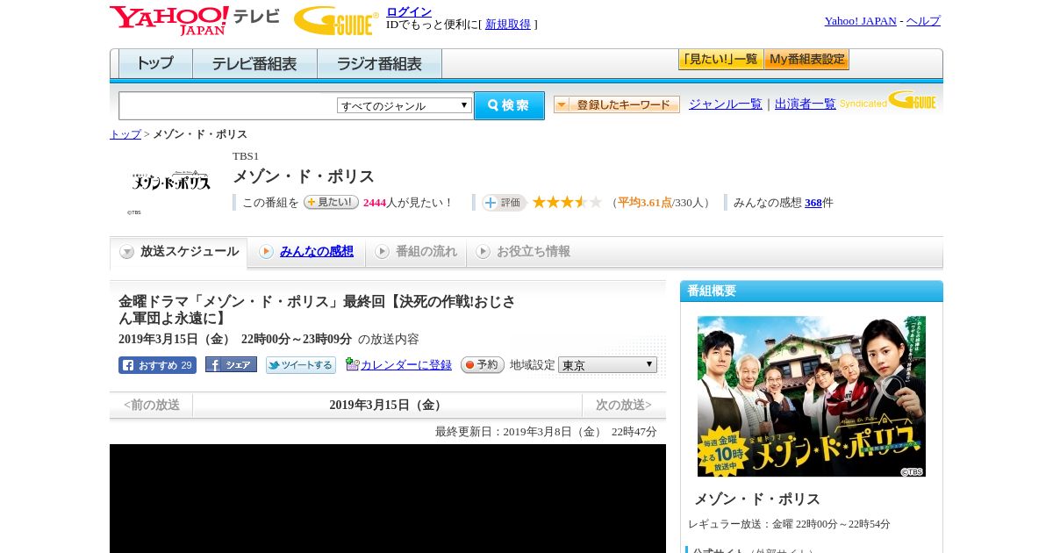Click the 2019年3月15日（金） date heading
The image size is (1053, 553).
click(x=387, y=405)
